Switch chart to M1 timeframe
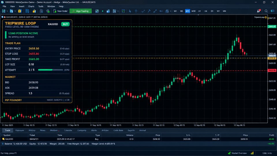 pyautogui.click(x=175, y=11)
